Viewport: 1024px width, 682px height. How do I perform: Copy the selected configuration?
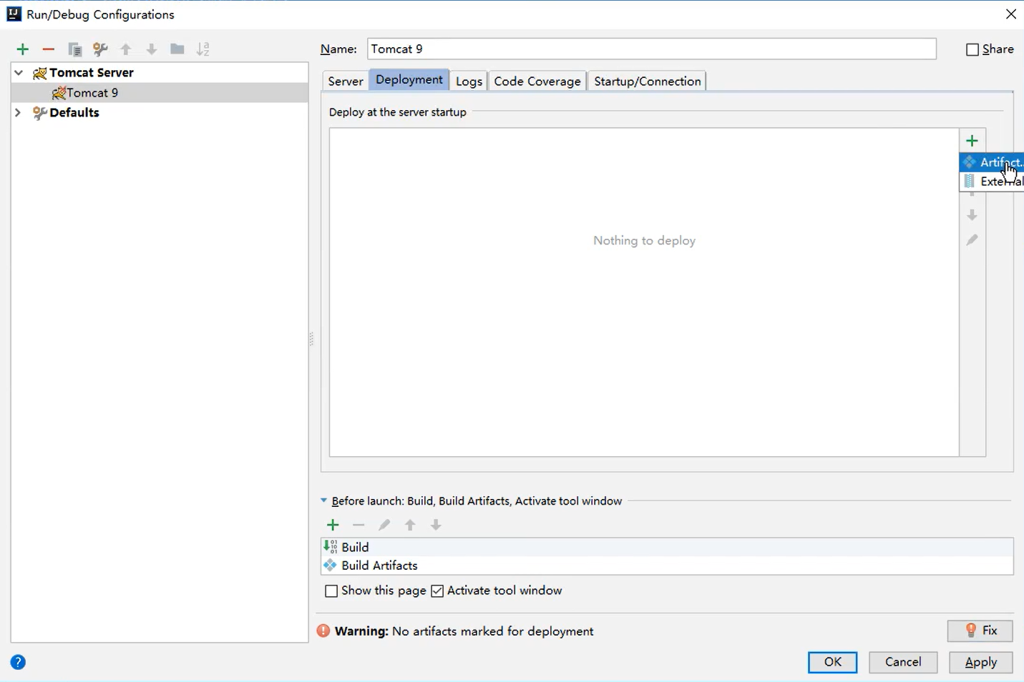point(74,49)
